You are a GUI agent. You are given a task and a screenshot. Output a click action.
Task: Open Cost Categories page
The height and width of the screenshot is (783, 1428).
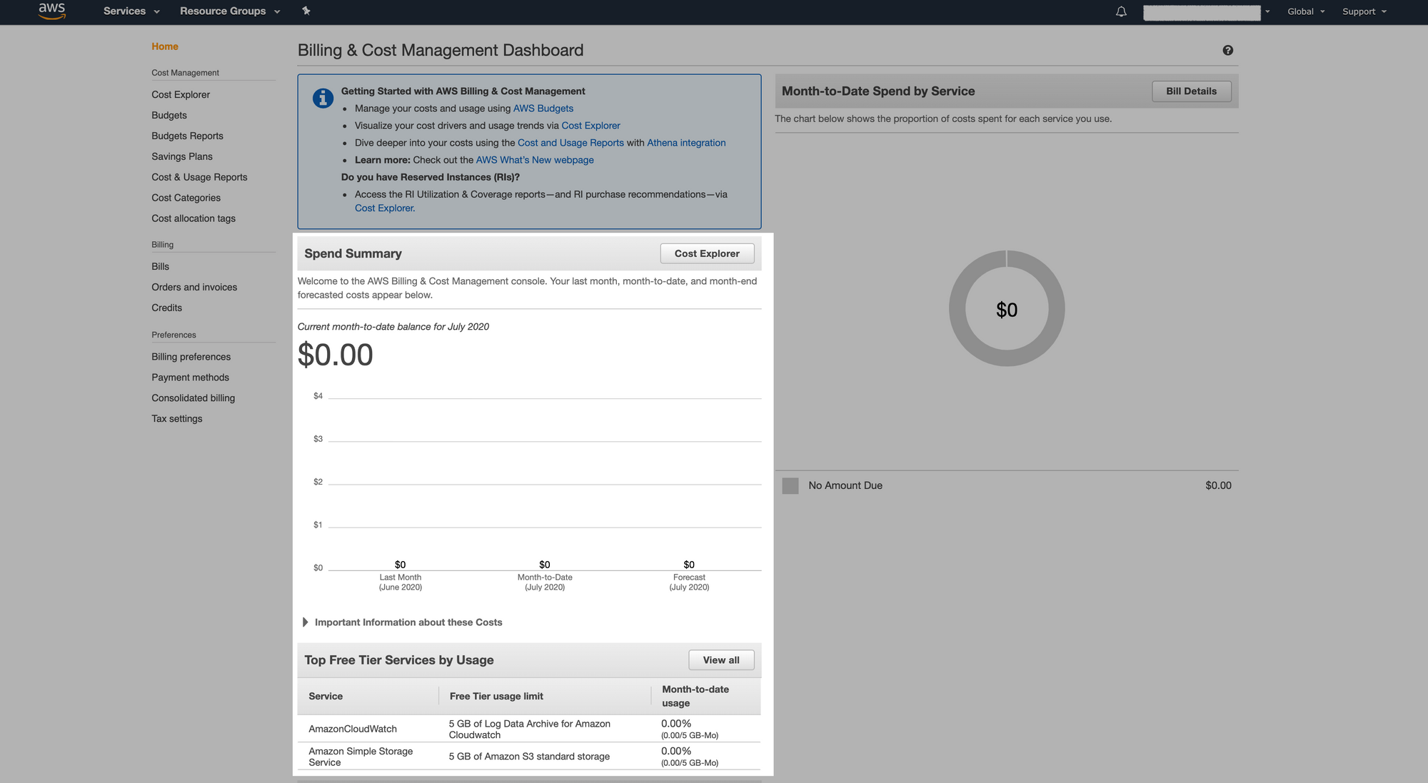tap(186, 198)
